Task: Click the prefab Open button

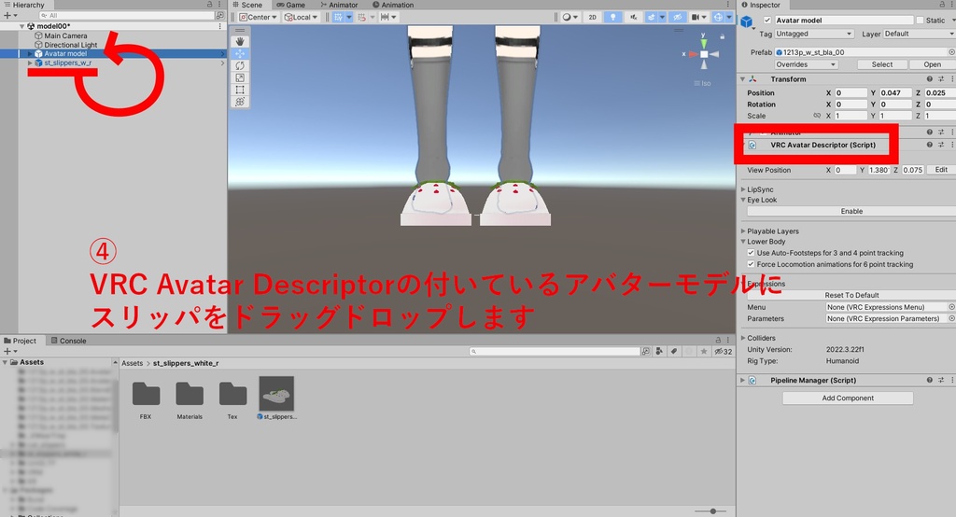Action: (933, 64)
